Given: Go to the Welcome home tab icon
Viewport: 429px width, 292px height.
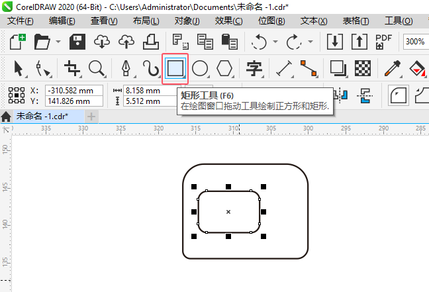Looking at the screenshot, I should coord(6,117).
